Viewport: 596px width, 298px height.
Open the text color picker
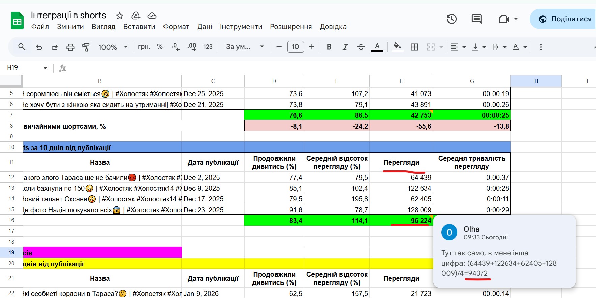[377, 47]
